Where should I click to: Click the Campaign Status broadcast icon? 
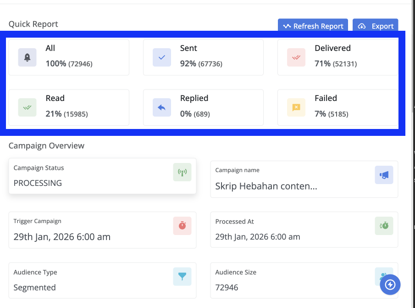[182, 173]
